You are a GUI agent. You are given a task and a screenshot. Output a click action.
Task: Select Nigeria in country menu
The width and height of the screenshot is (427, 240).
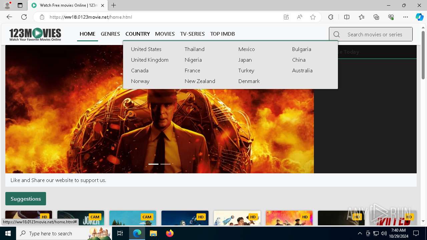point(193,60)
